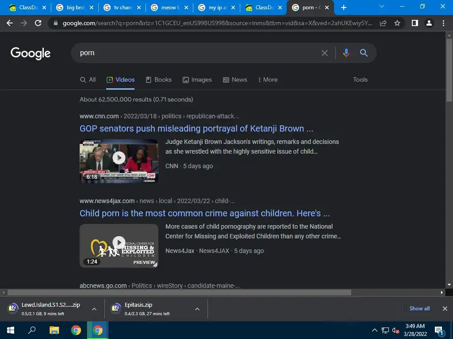Open the Chrome three-dot menu
This screenshot has height=339, width=453.
[x=443, y=23]
